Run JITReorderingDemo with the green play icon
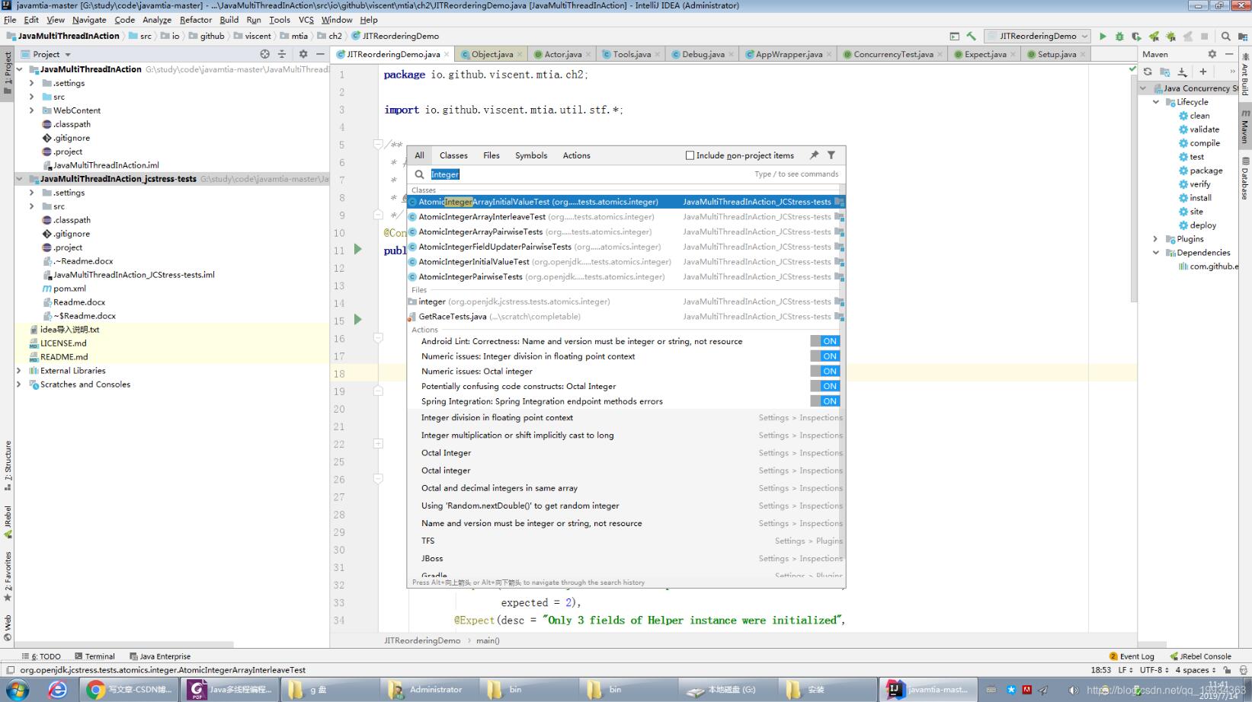 [x=1103, y=36]
